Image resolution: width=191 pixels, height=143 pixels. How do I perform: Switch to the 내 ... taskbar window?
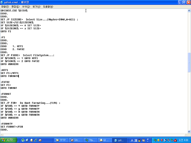(105, 140)
